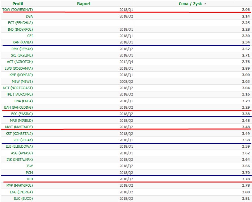252x202 pixels.
Task: Open the JSW profile link
Action: pos(29,166)
